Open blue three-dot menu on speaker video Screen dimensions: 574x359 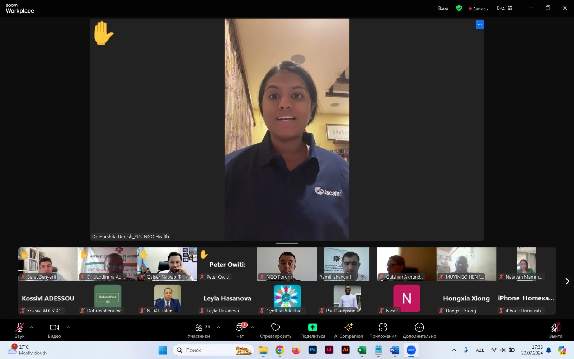pyautogui.click(x=480, y=24)
